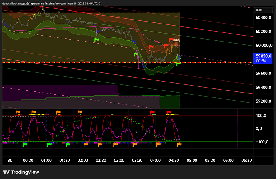Click the 05:00 time axis label

[x=192, y=160]
